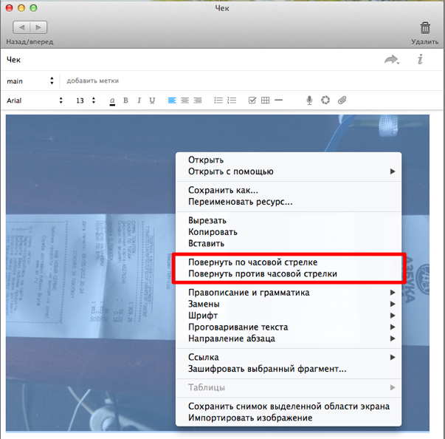Click the trash icon to delete note
The image size is (445, 439).
click(425, 28)
